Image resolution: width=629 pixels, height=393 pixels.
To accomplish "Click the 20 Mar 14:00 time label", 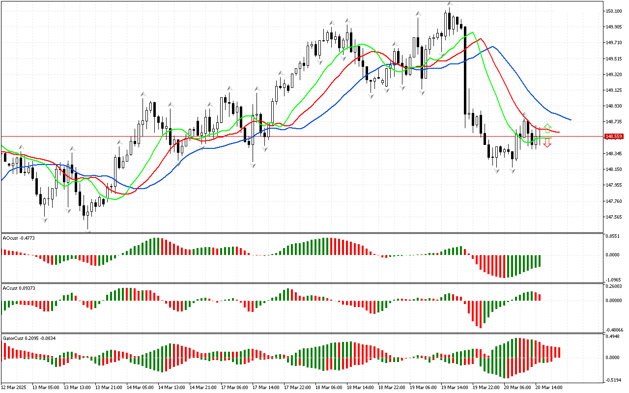I will pyautogui.click(x=549, y=388).
